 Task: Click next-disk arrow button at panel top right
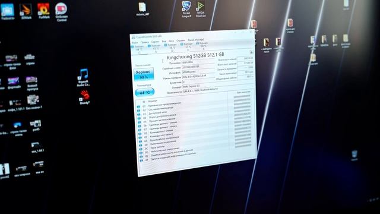tap(251, 52)
